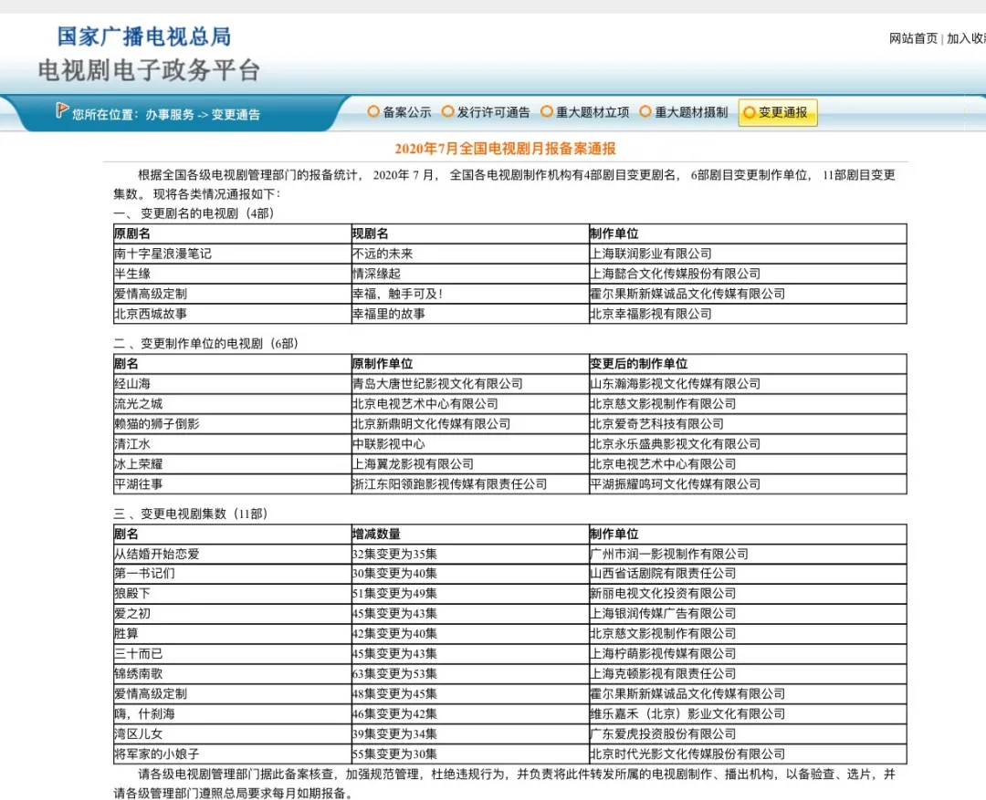The image size is (986, 800).
Task: Click the 北京西城故事 cell
Action: [232, 314]
